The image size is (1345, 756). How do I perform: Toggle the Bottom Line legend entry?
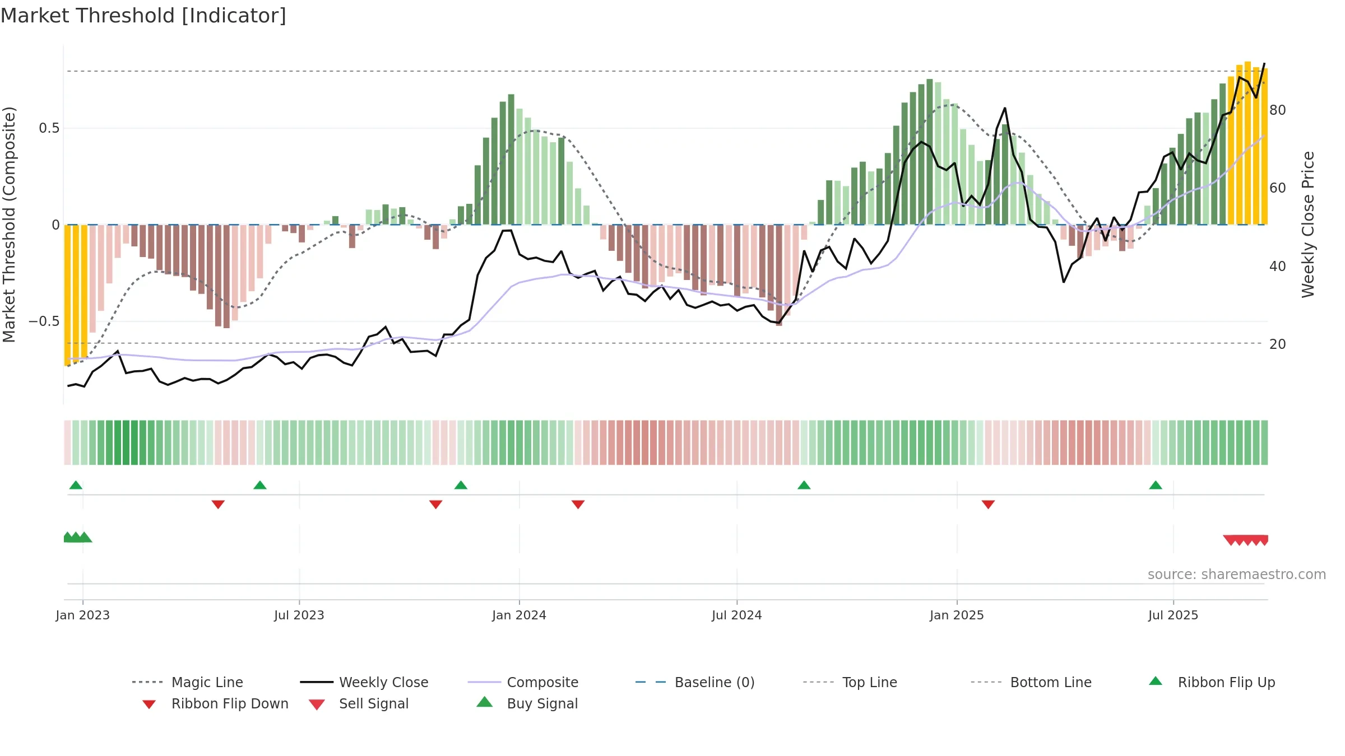point(1031,682)
